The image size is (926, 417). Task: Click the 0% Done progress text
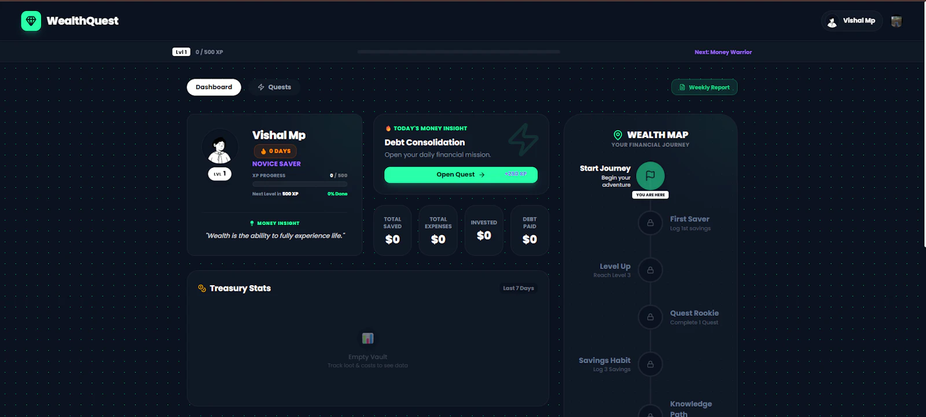tap(337, 194)
